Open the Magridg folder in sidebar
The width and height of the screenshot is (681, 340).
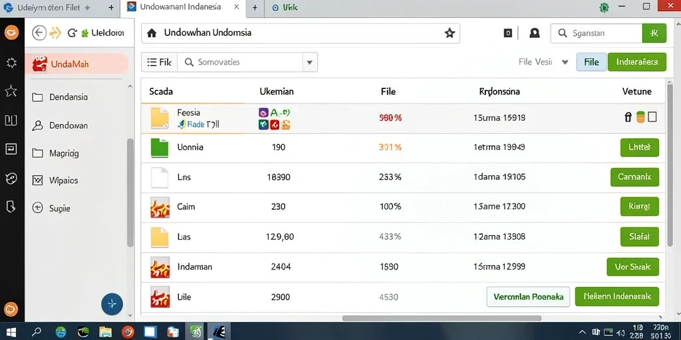tap(56, 153)
